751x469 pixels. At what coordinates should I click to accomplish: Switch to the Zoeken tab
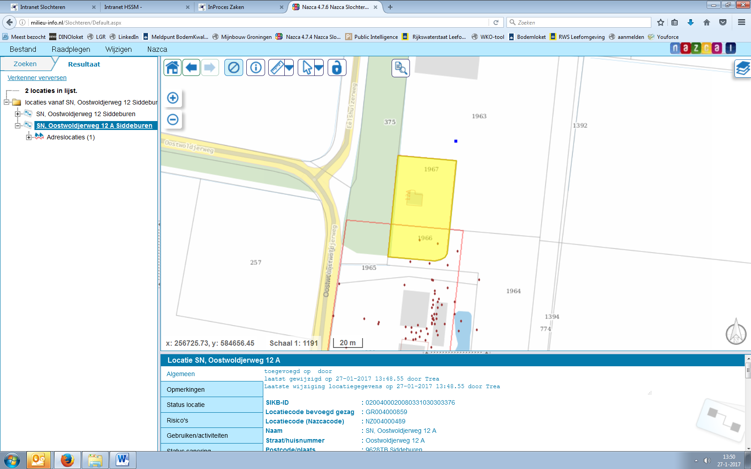pos(25,64)
